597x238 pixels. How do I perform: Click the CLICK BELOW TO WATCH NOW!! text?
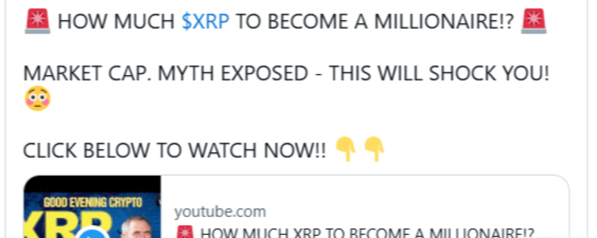[174, 150]
